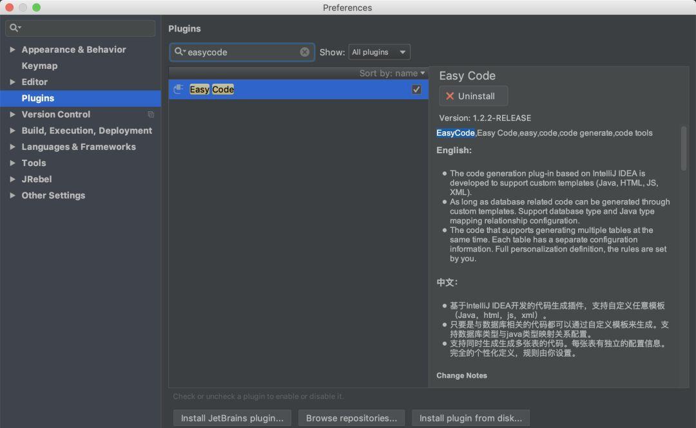Click the plugin description scrollbar
696x428 pixels.
[684, 148]
